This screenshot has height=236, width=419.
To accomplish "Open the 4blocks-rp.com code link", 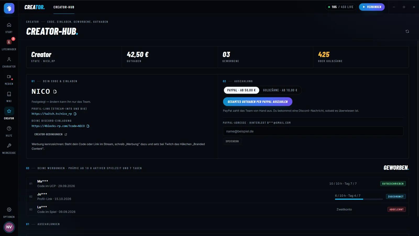I will click(x=58, y=126).
